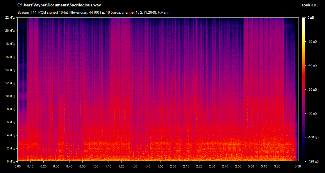Select the 18 кГц axis label
This screenshot has height=173, width=325.
pyautogui.click(x=10, y=44)
